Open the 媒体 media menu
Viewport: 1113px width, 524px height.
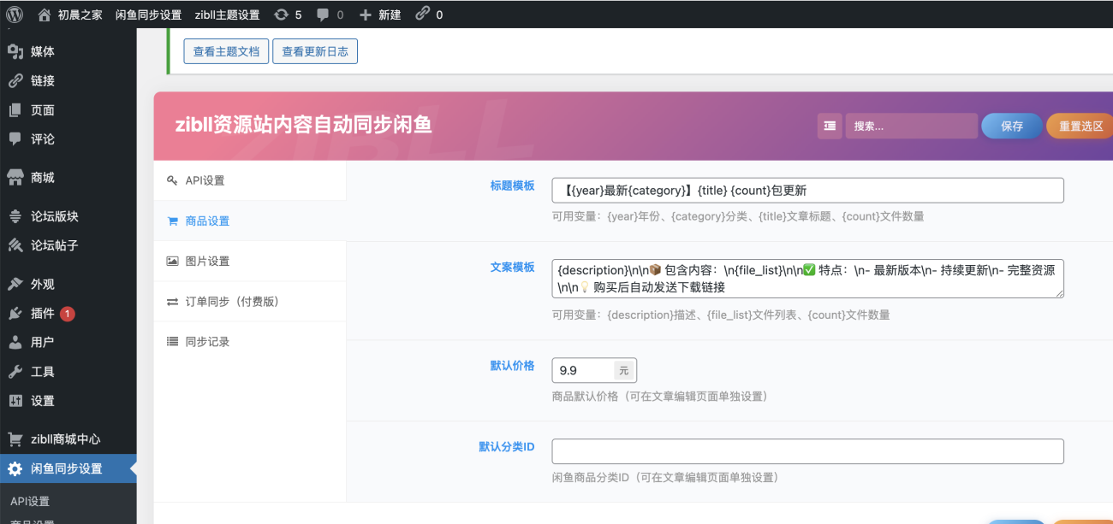pyautogui.click(x=42, y=51)
